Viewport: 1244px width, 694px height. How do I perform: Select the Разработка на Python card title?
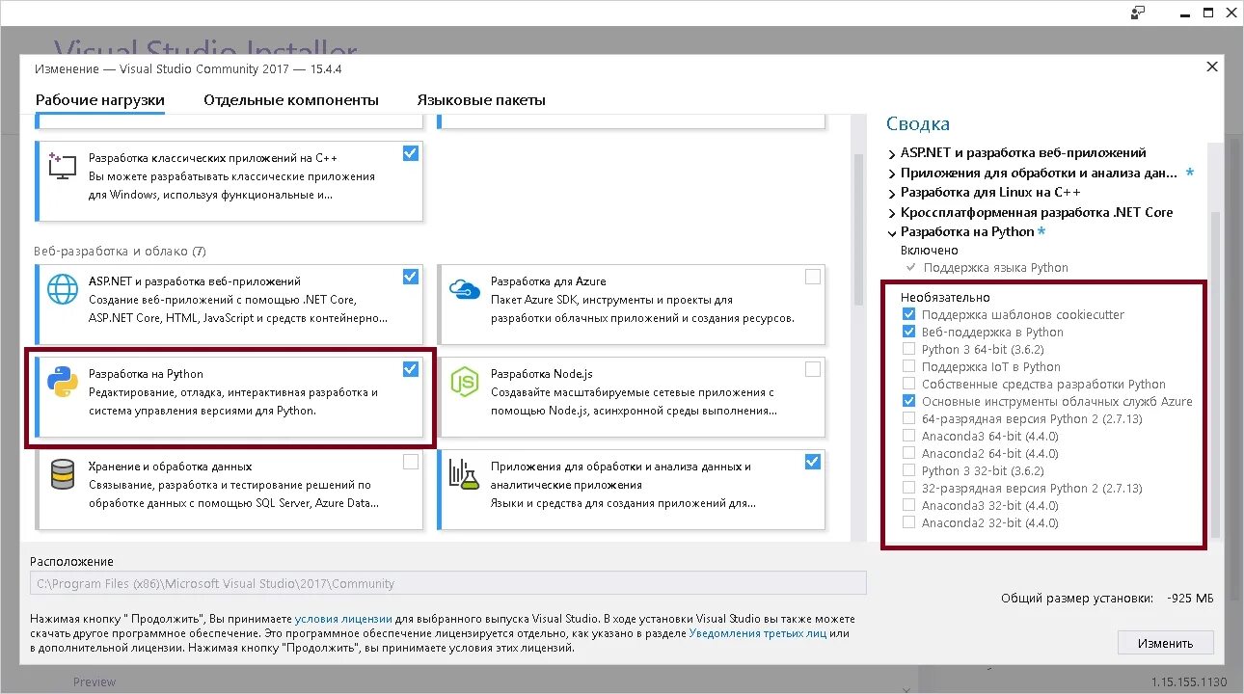click(146, 374)
